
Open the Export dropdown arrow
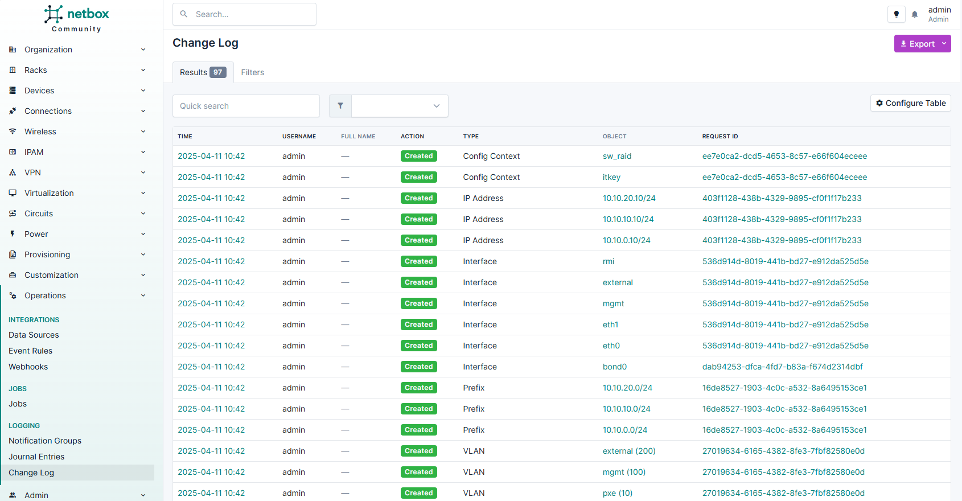pyautogui.click(x=944, y=44)
